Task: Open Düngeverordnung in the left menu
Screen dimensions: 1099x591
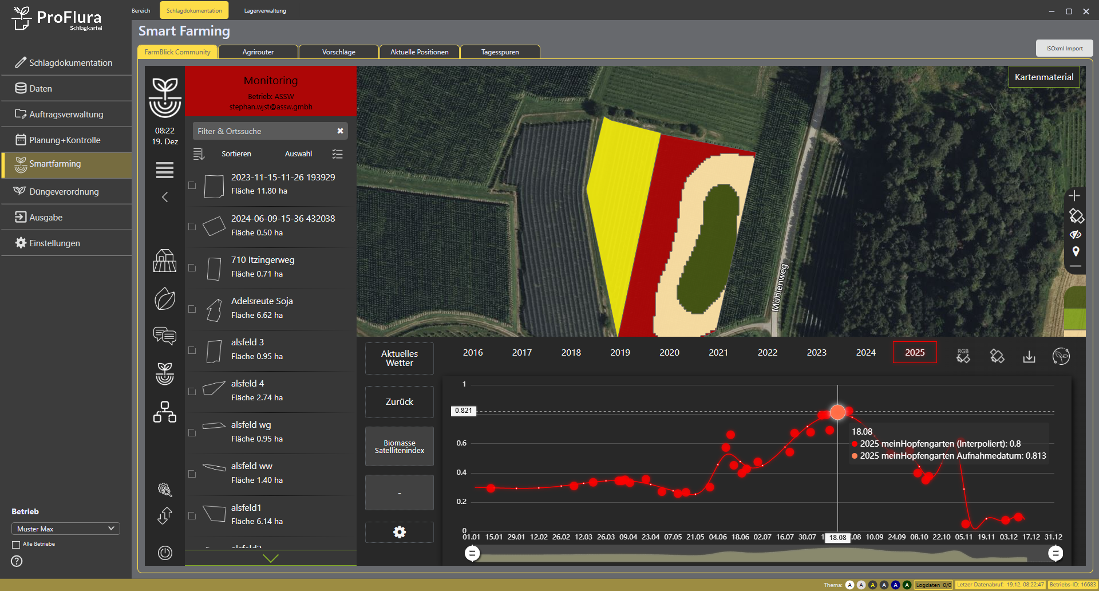Action: coord(64,192)
